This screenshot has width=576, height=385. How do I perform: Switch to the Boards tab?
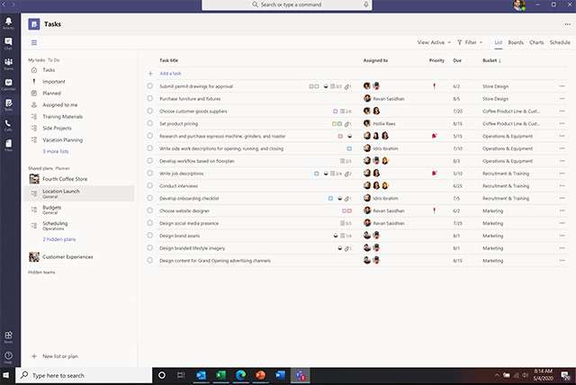[x=516, y=42]
